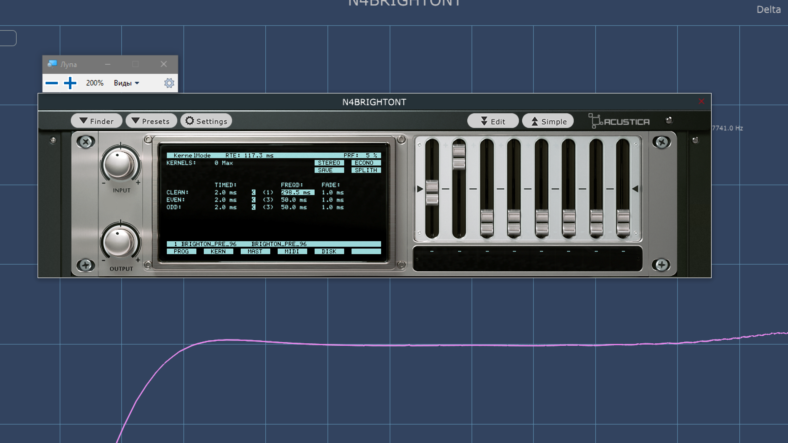Viewport: 788px width, 443px height.
Task: Click the first fader handle
Action: click(x=432, y=193)
